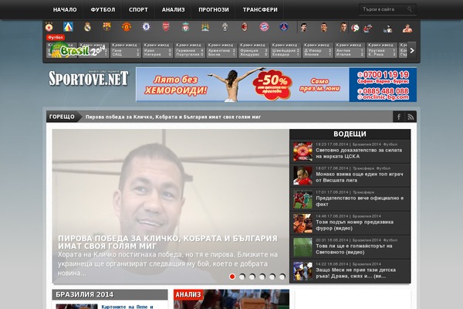Open the АНАЛИЗ section label
Image resolution: width=463 pixels, height=309 pixels.
188,294
